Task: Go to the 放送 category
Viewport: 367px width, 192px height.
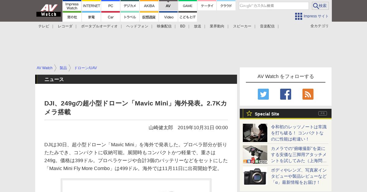Action: (x=198, y=26)
